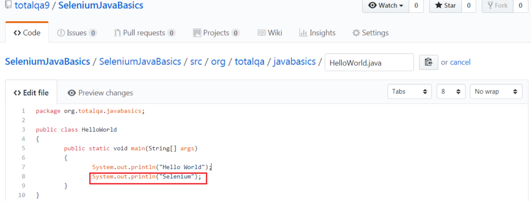Navigate to javabasics folder breadcrumb
Image resolution: width=531 pixels, height=201 pixels.
(295, 62)
